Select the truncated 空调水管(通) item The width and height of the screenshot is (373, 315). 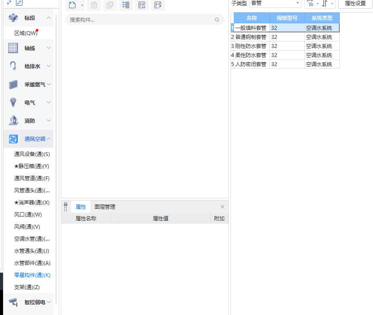click(32, 239)
